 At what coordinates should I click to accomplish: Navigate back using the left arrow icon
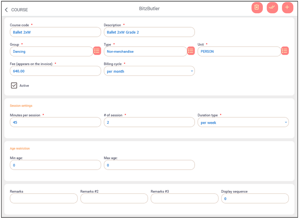(x=6, y=9)
